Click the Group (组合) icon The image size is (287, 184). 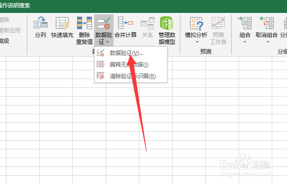245,23
